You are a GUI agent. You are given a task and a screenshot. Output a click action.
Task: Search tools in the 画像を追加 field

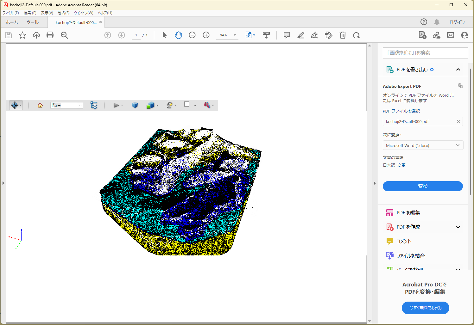click(x=425, y=53)
